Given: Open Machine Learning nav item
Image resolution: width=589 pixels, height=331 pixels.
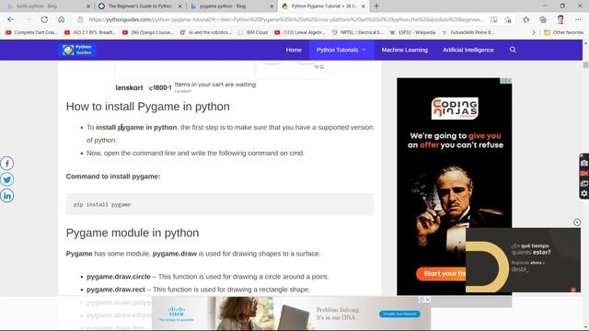Looking at the screenshot, I should tap(405, 50).
